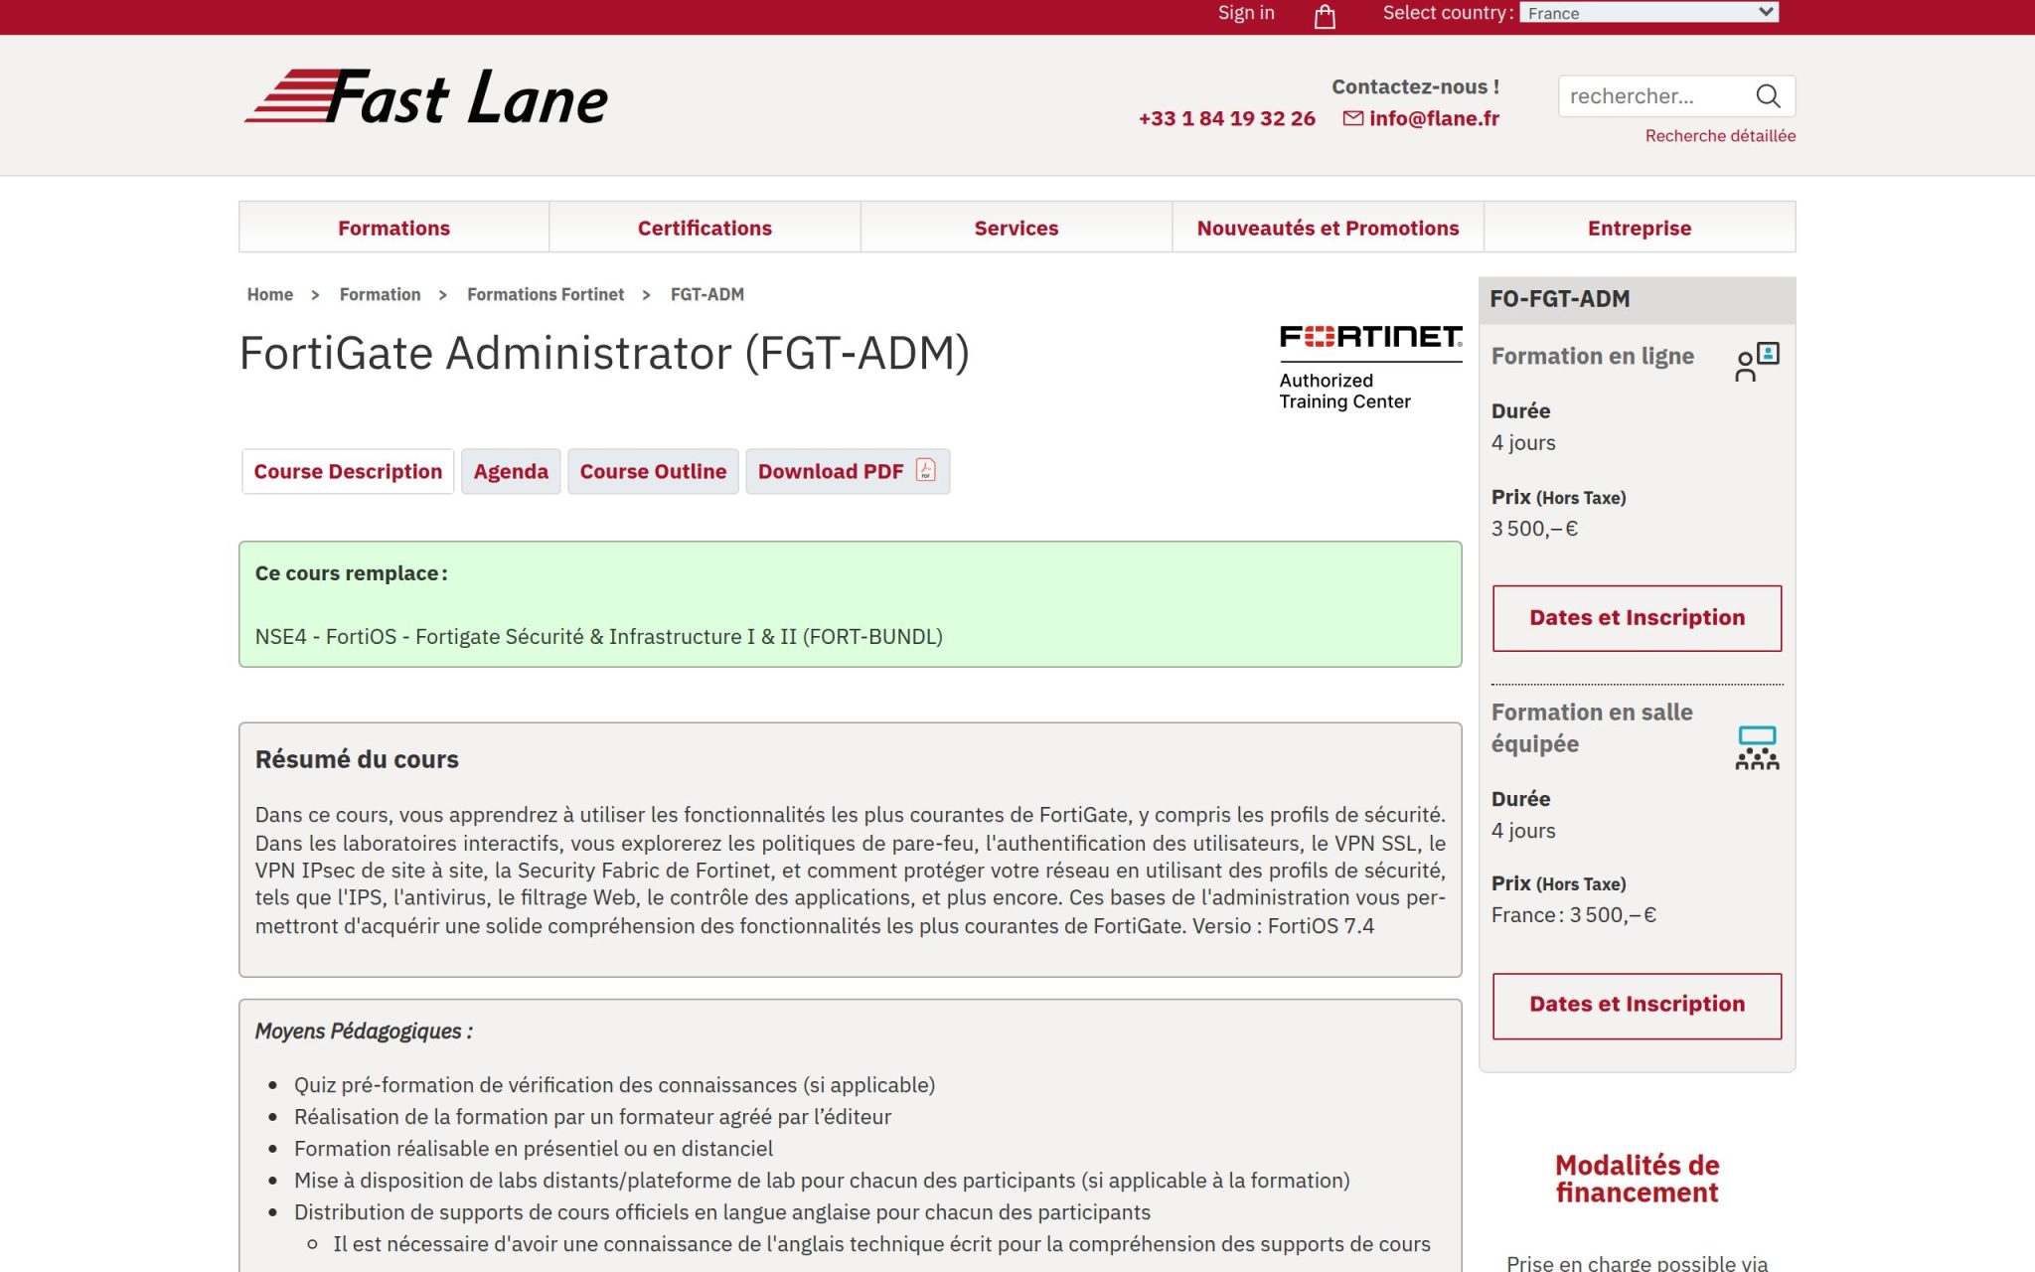The image size is (2035, 1272).
Task: Click the Fortinet Authorized Training Center logo
Action: pos(1370,367)
